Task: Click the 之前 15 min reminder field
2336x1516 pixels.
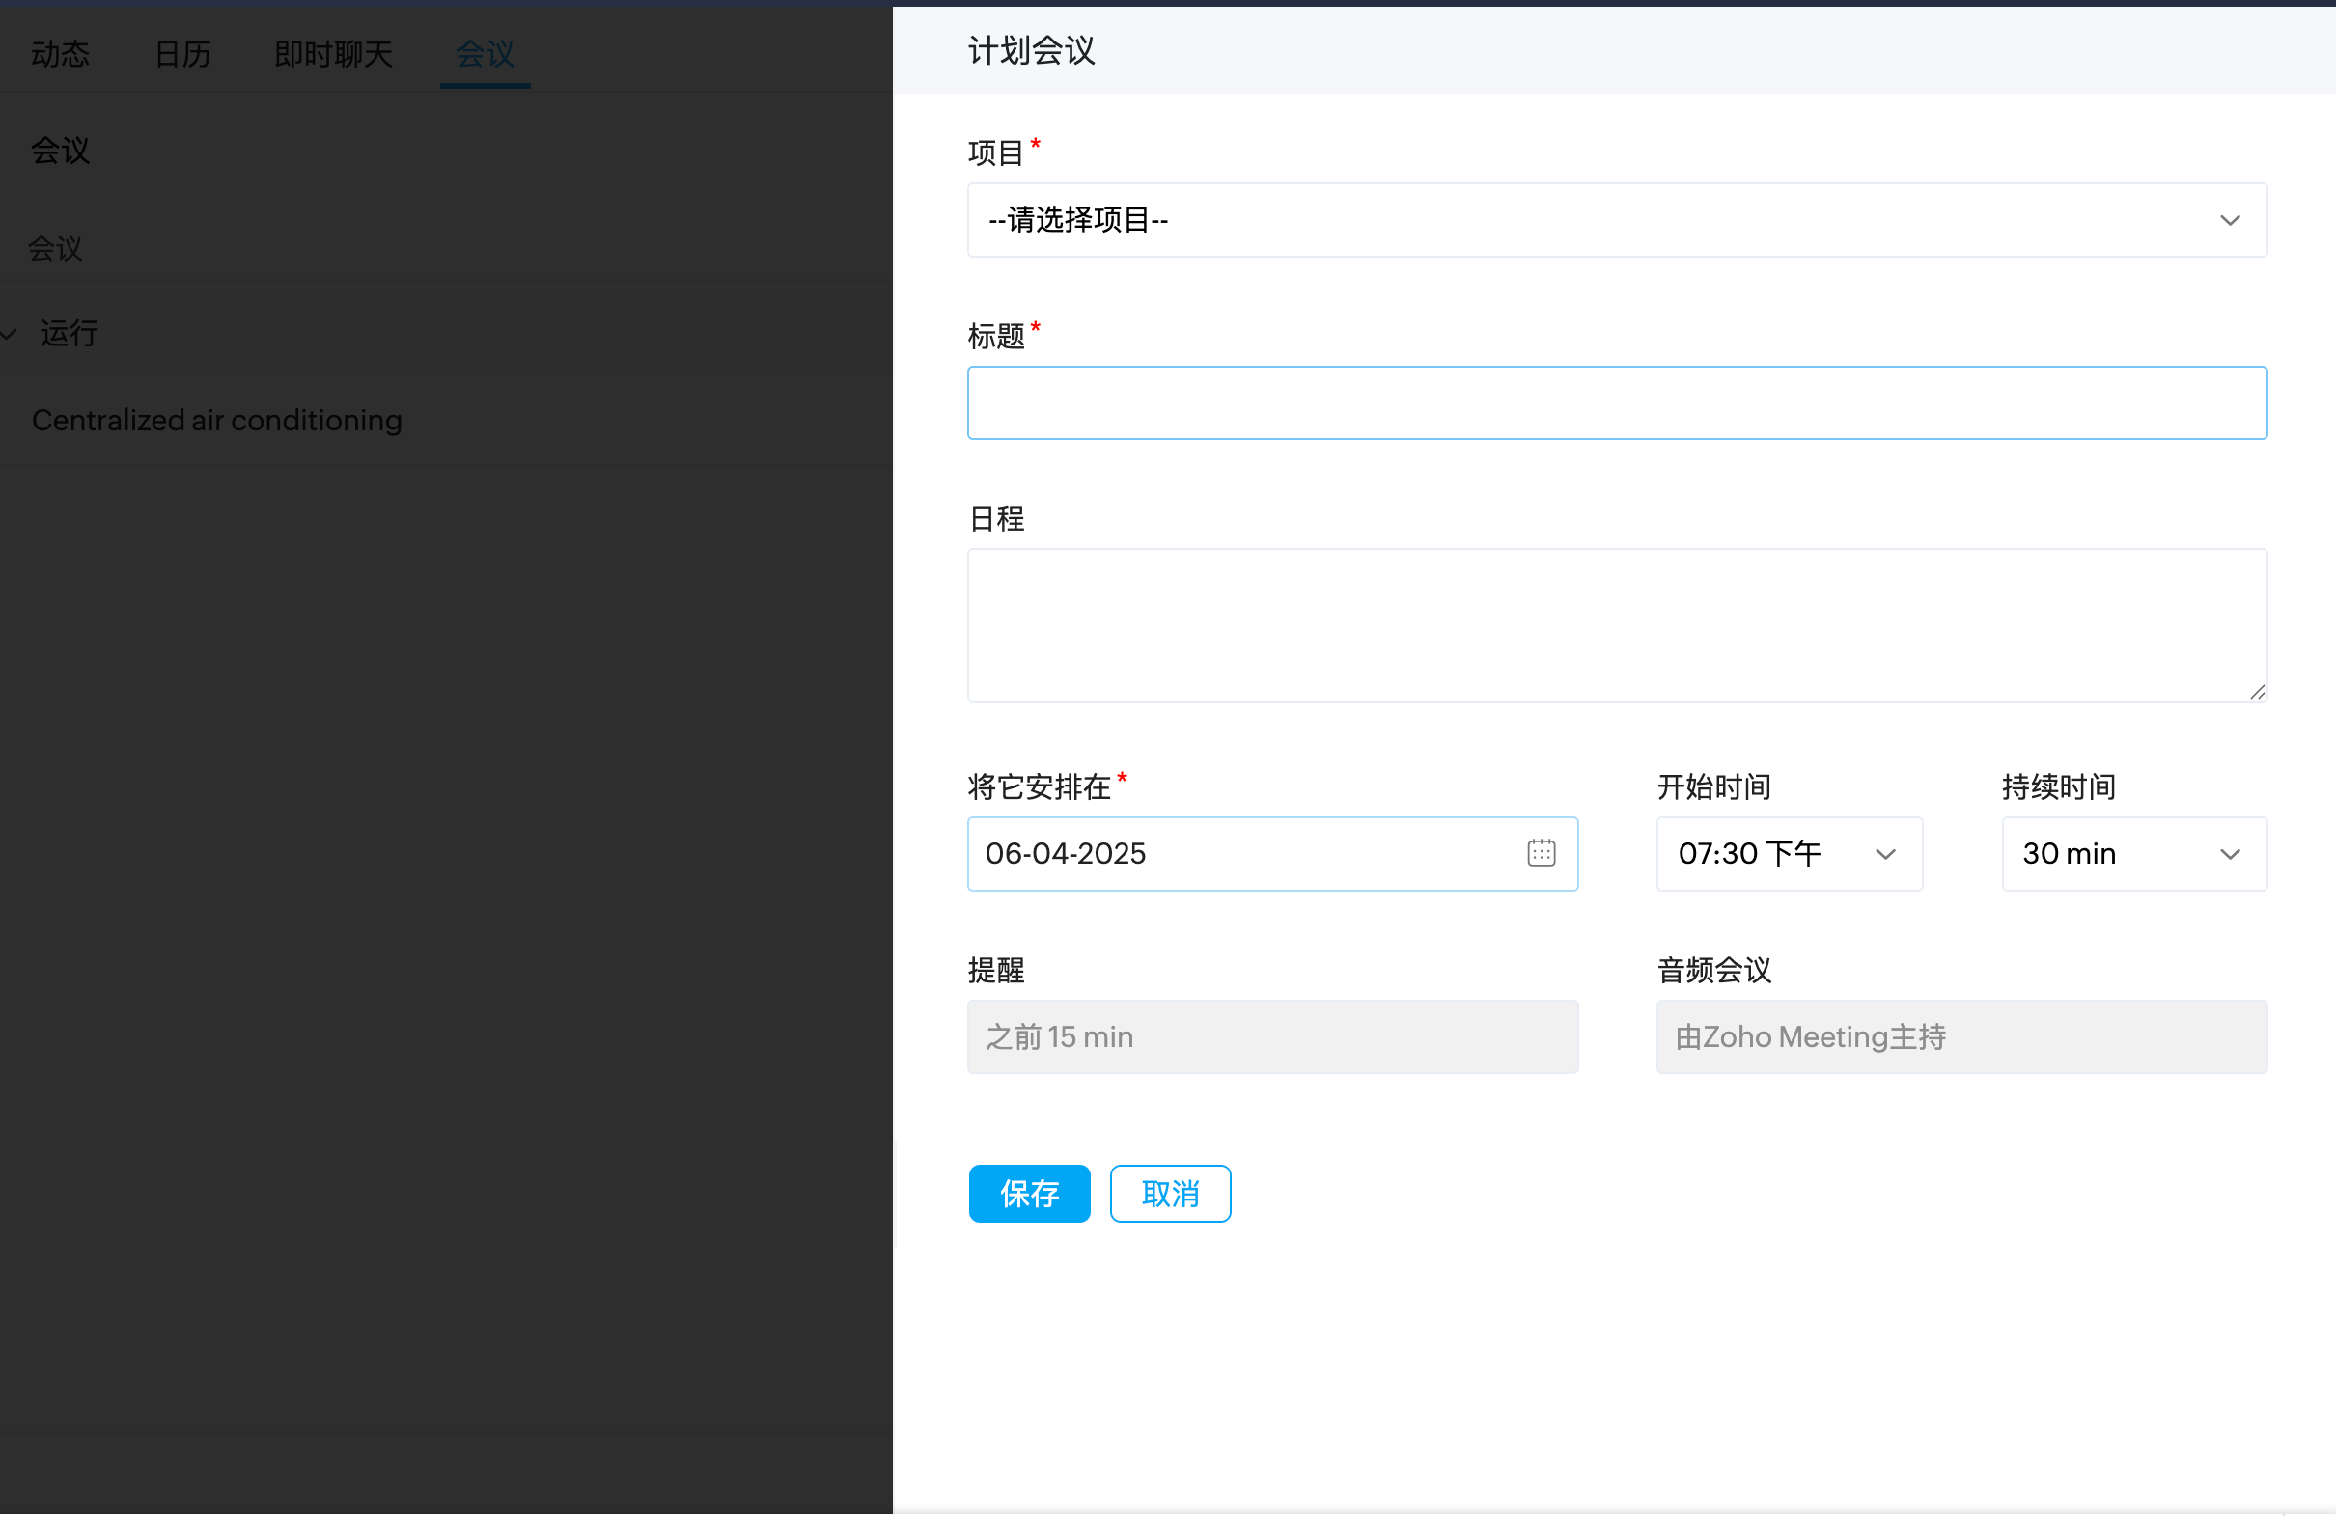Action: pyautogui.click(x=1272, y=1036)
